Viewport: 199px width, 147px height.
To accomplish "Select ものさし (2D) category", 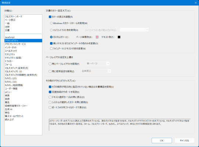I will (x=23, y=78).
